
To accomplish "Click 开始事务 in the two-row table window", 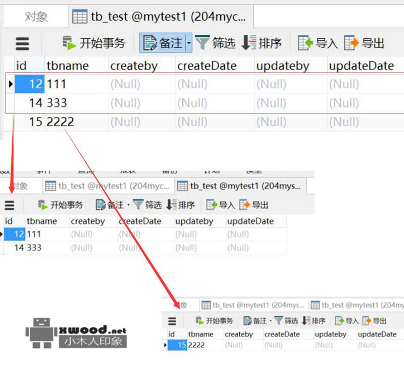I will [61, 205].
